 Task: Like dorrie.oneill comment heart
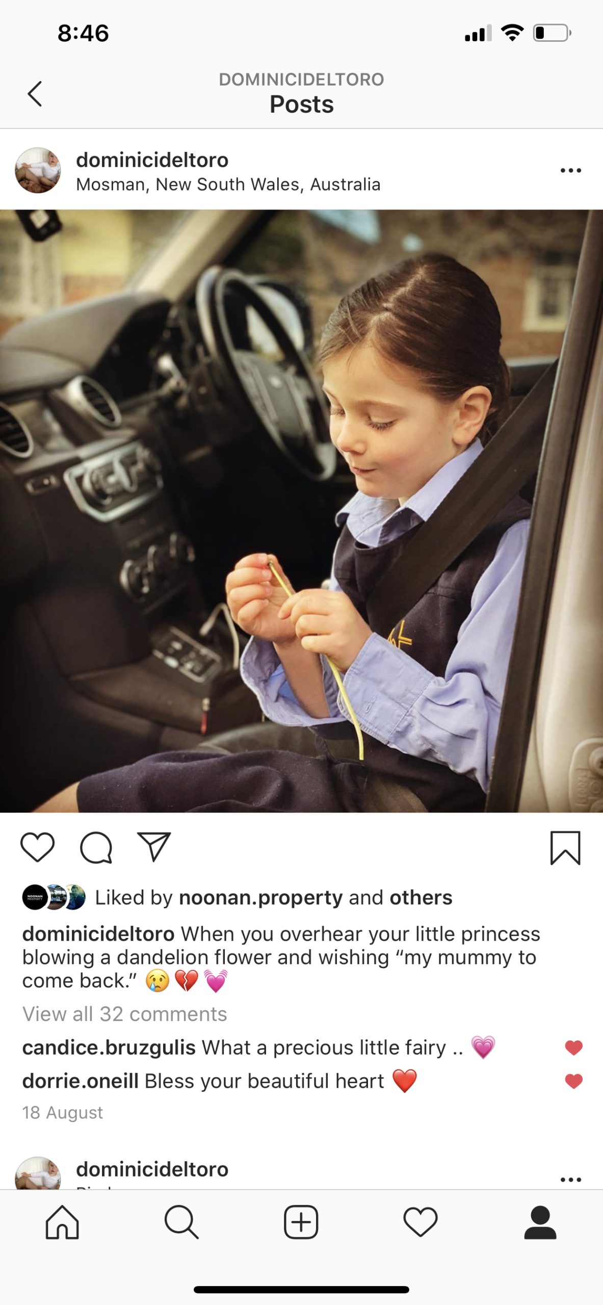[x=573, y=1081]
